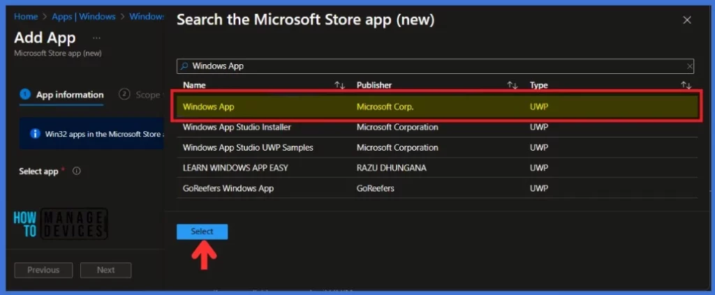Screen dimensions: 715x295
Task: Select GoReefers Windows App row
Action: click(x=437, y=188)
